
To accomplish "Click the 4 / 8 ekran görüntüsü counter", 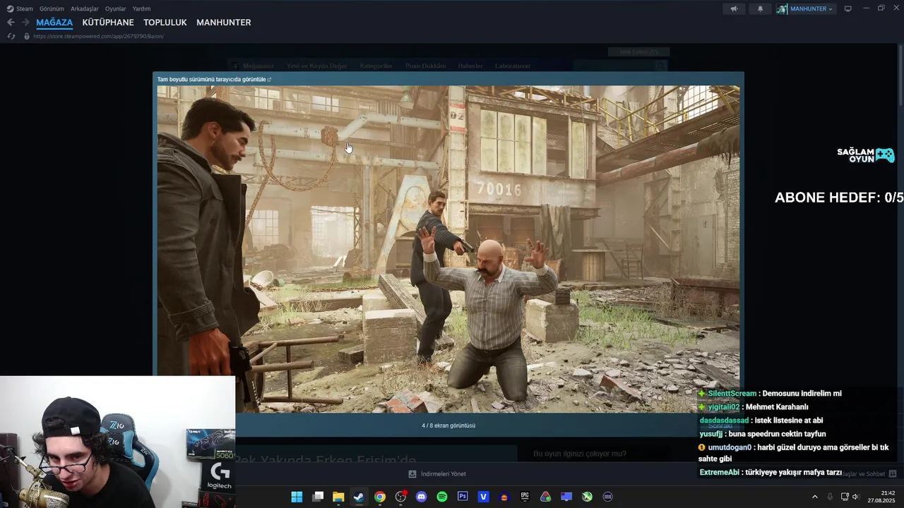I will (x=448, y=425).
